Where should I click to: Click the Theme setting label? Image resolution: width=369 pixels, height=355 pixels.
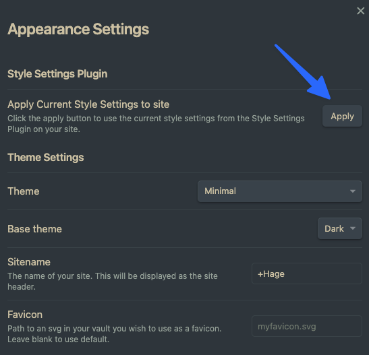(x=24, y=191)
